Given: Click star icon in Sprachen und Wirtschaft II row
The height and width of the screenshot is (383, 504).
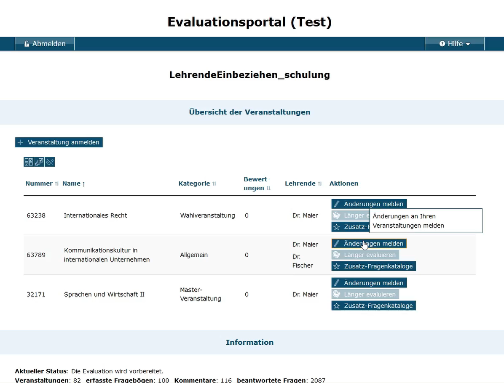Looking at the screenshot, I should [337, 306].
